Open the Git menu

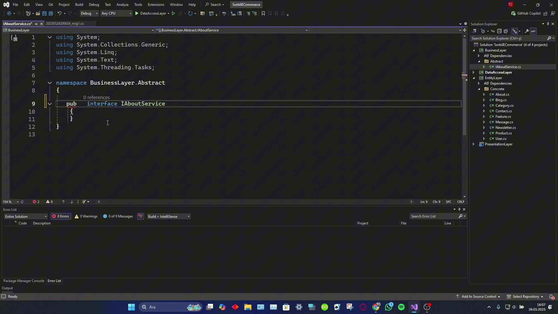51,5
